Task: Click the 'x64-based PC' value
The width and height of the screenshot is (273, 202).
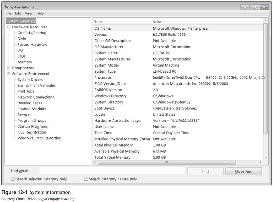Action: [165, 71]
